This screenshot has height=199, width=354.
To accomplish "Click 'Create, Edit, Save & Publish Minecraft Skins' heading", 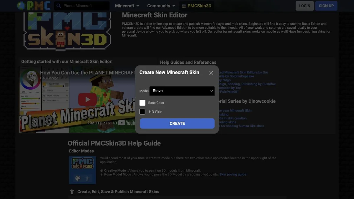I will pos(118,192).
